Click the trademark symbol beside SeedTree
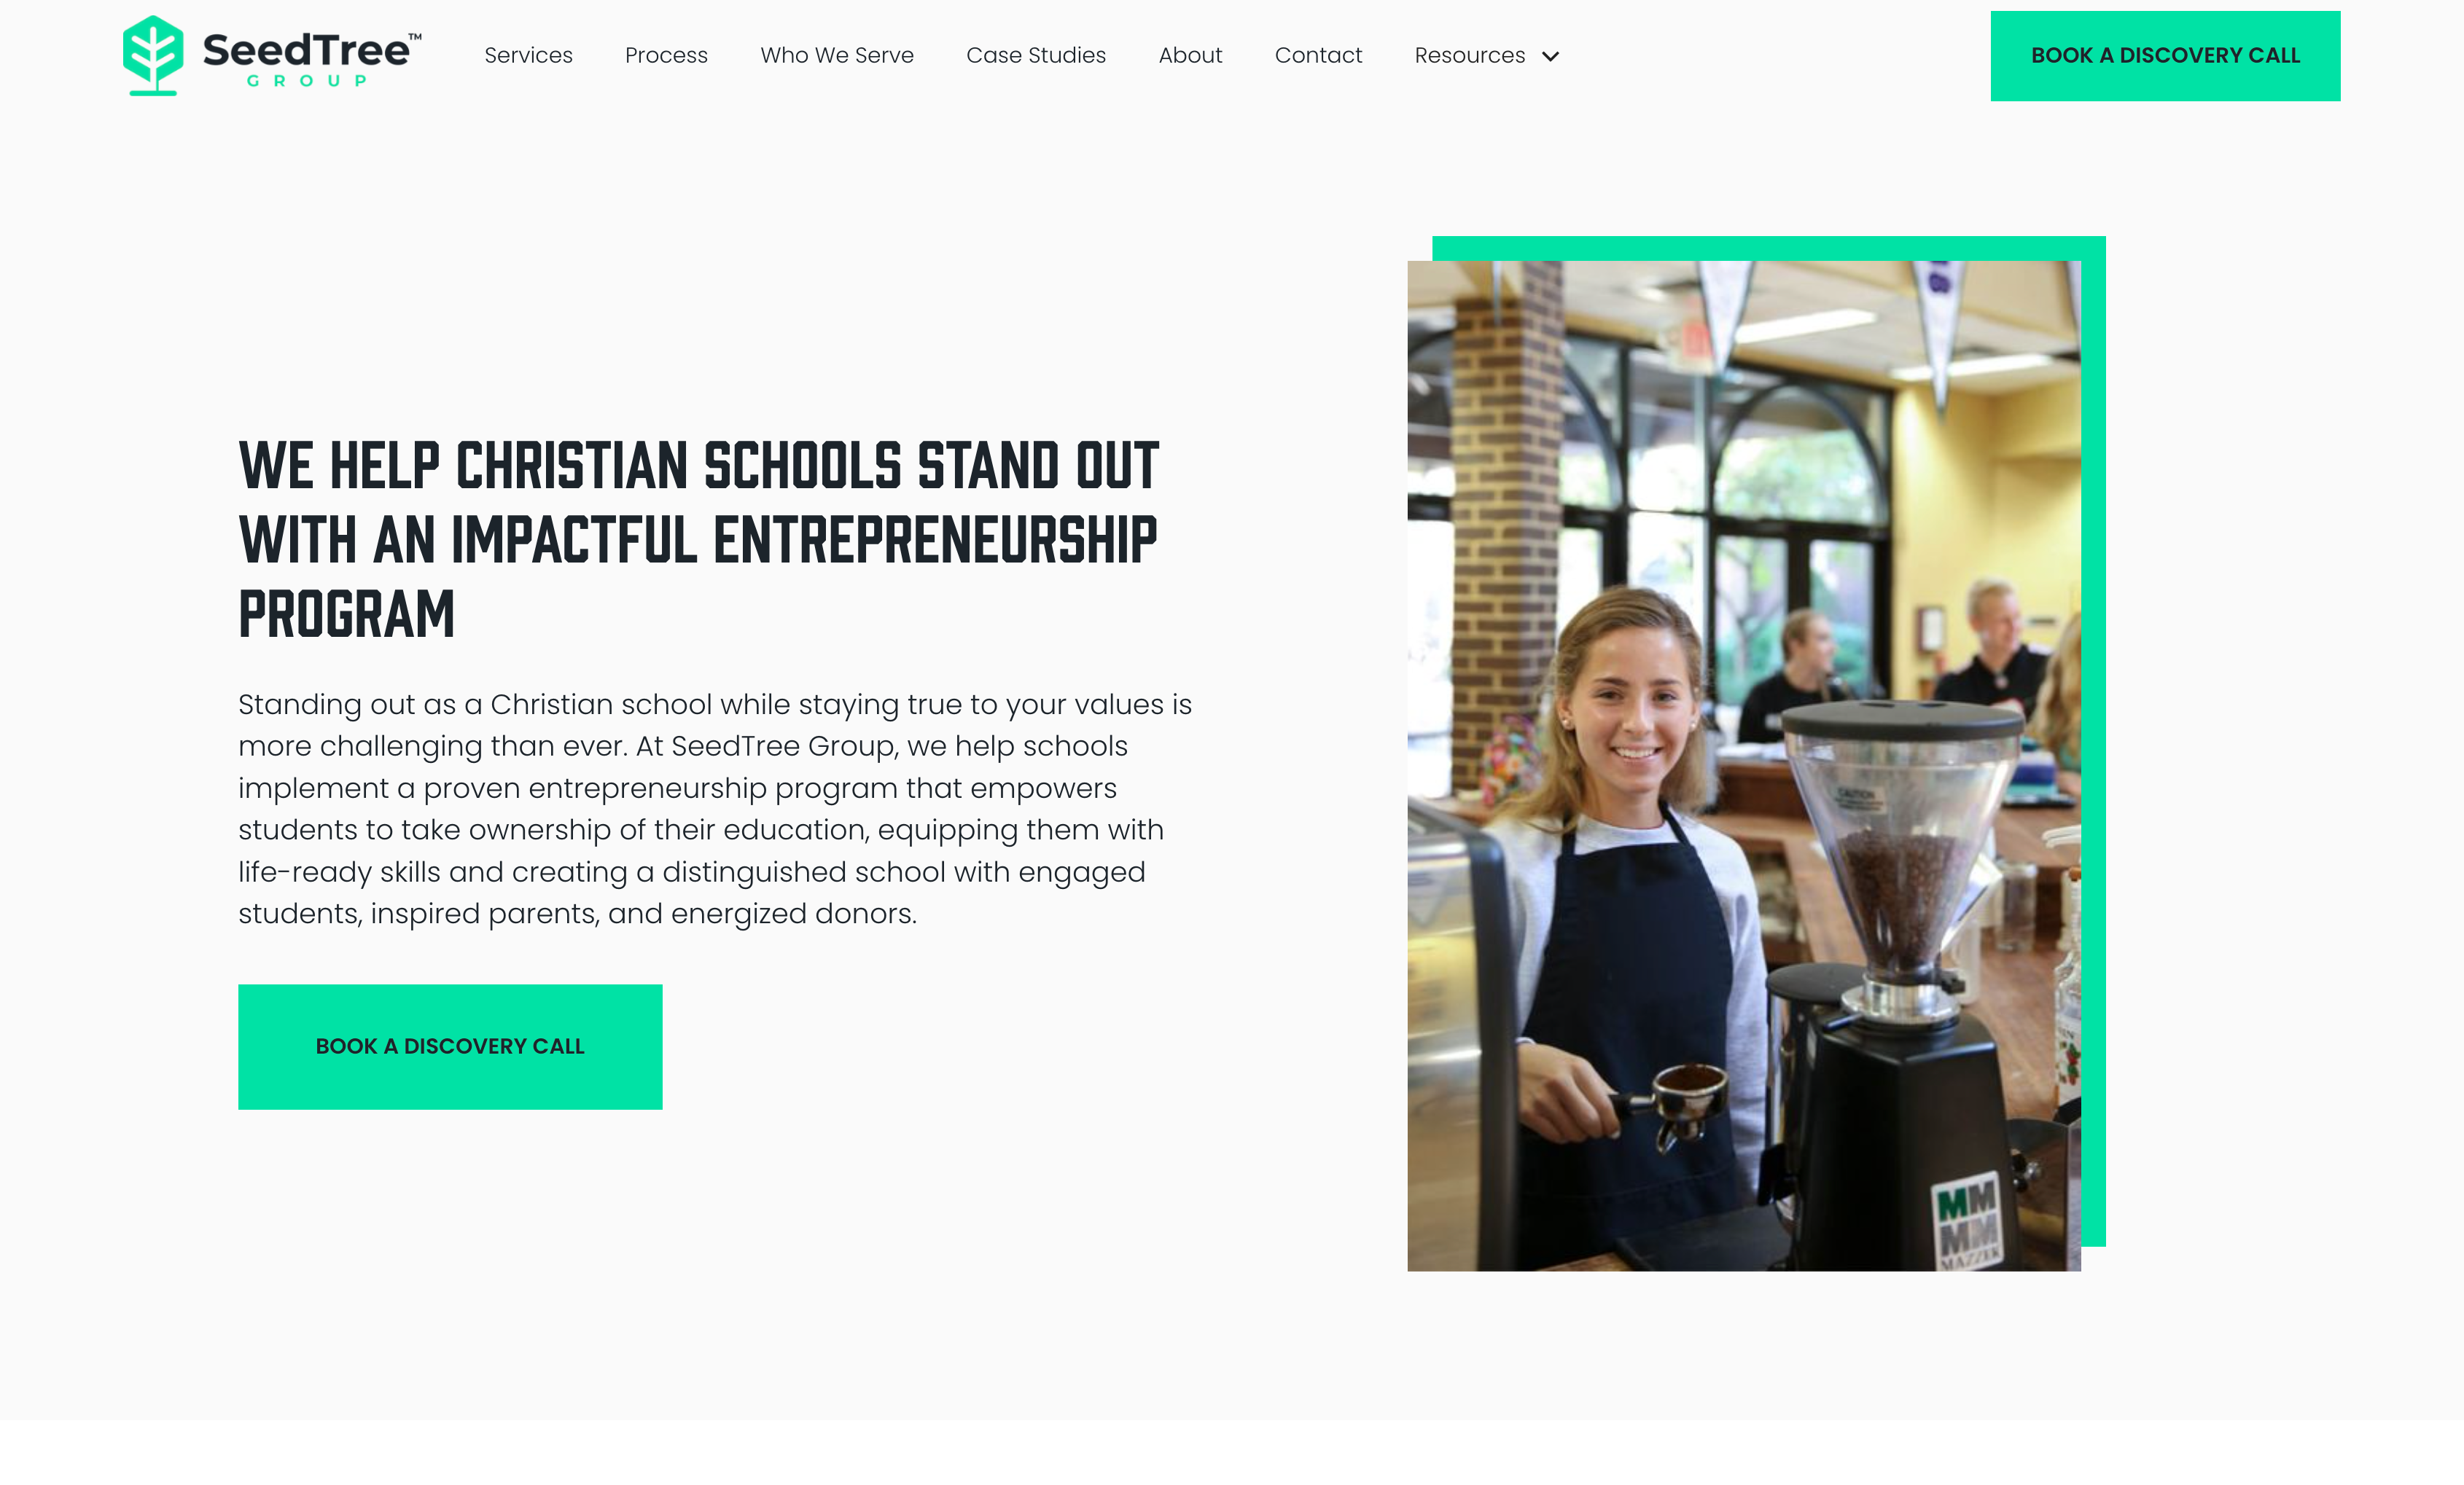The image size is (2464, 1485). click(415, 36)
